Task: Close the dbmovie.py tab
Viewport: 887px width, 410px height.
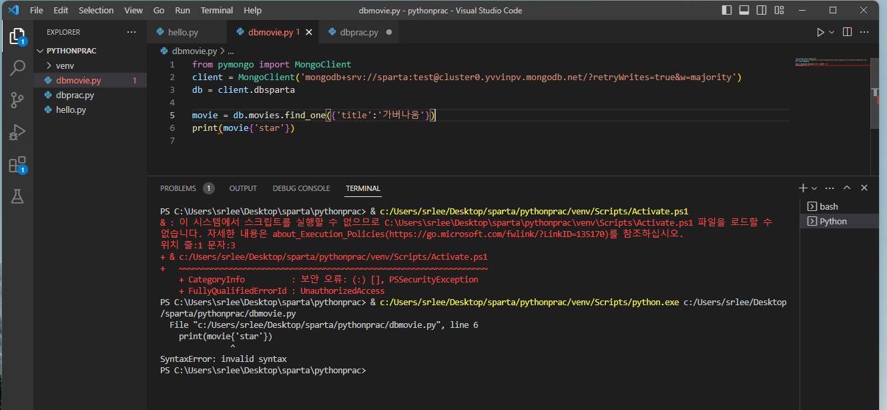Action: 308,32
